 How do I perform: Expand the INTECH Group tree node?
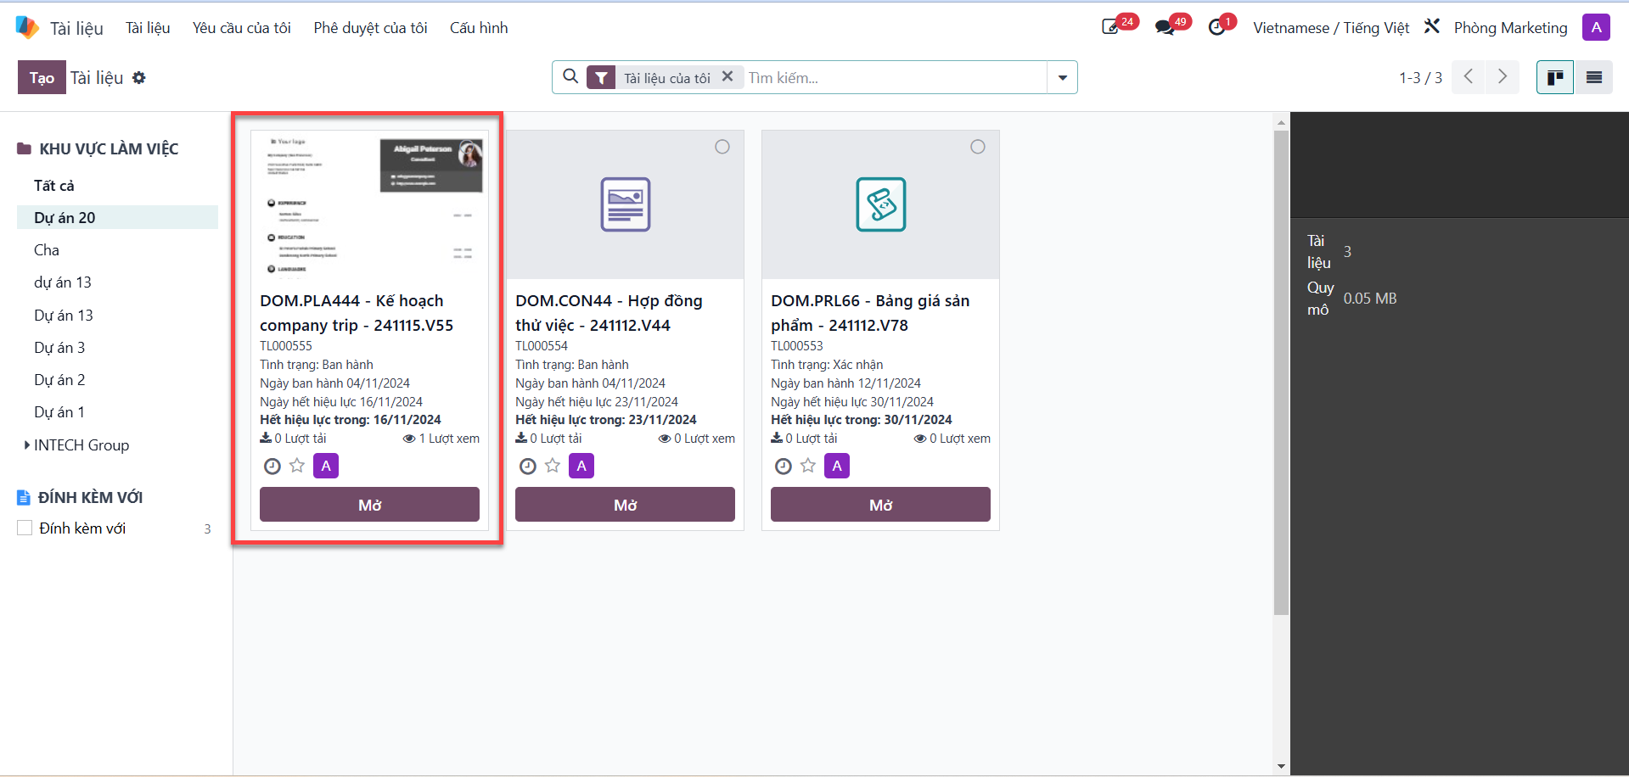[x=27, y=444]
